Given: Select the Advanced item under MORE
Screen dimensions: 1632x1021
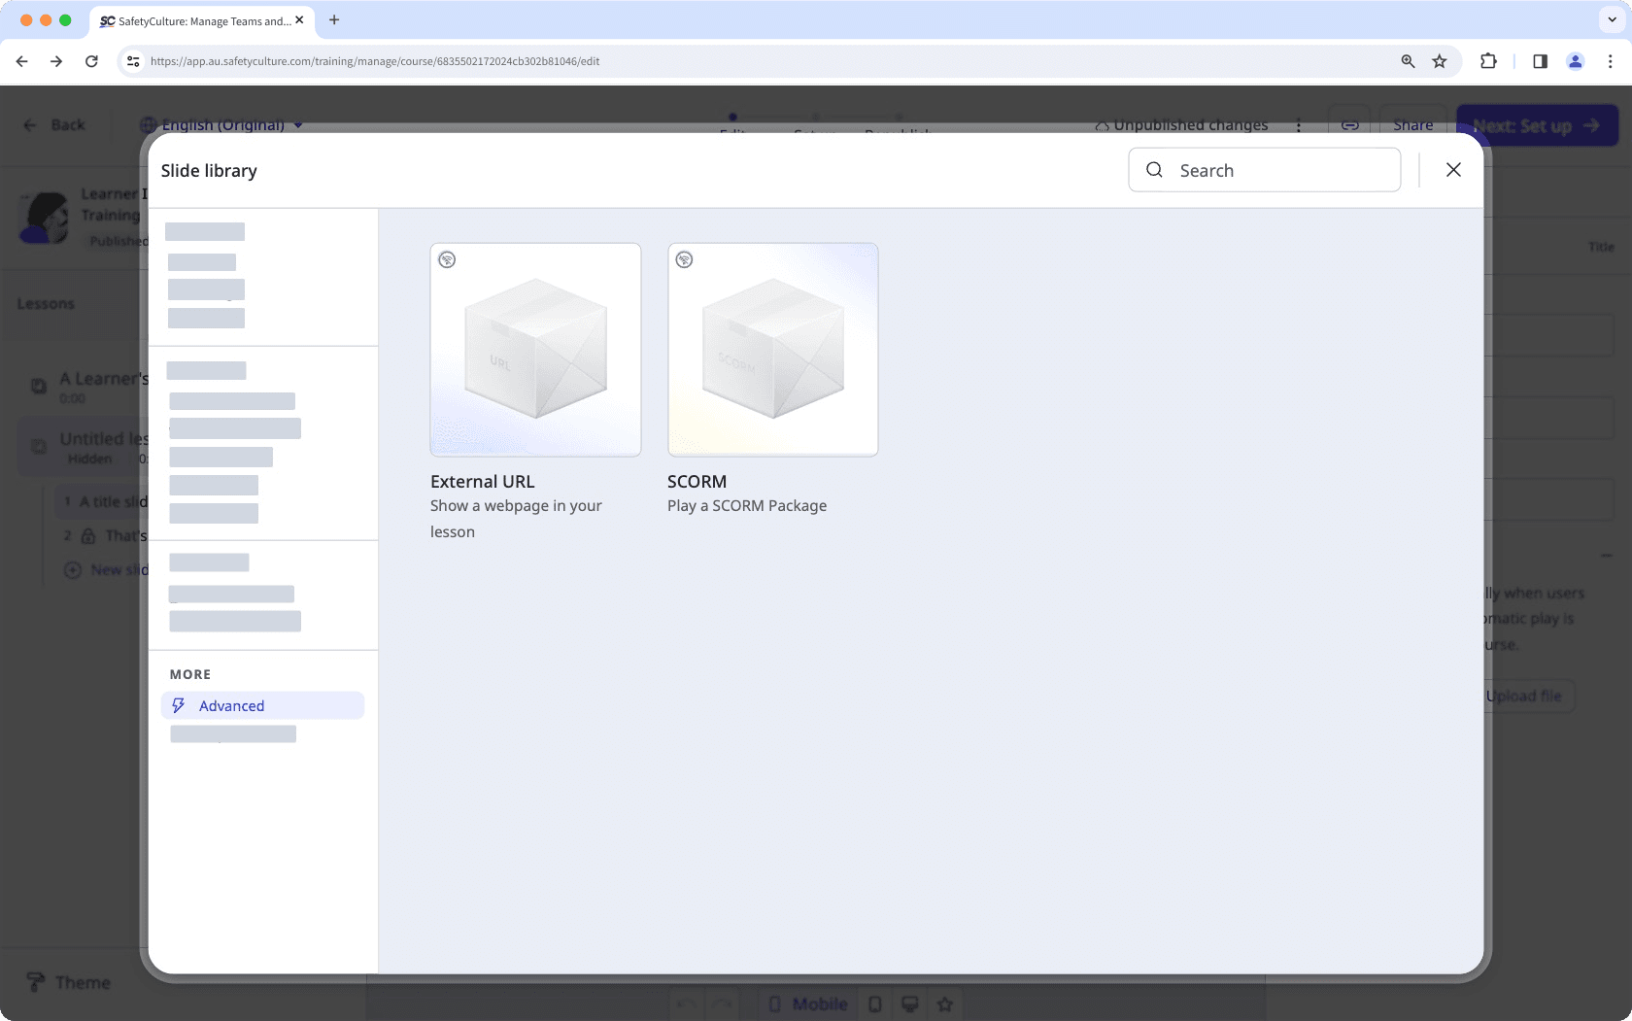Looking at the screenshot, I should tap(231, 705).
